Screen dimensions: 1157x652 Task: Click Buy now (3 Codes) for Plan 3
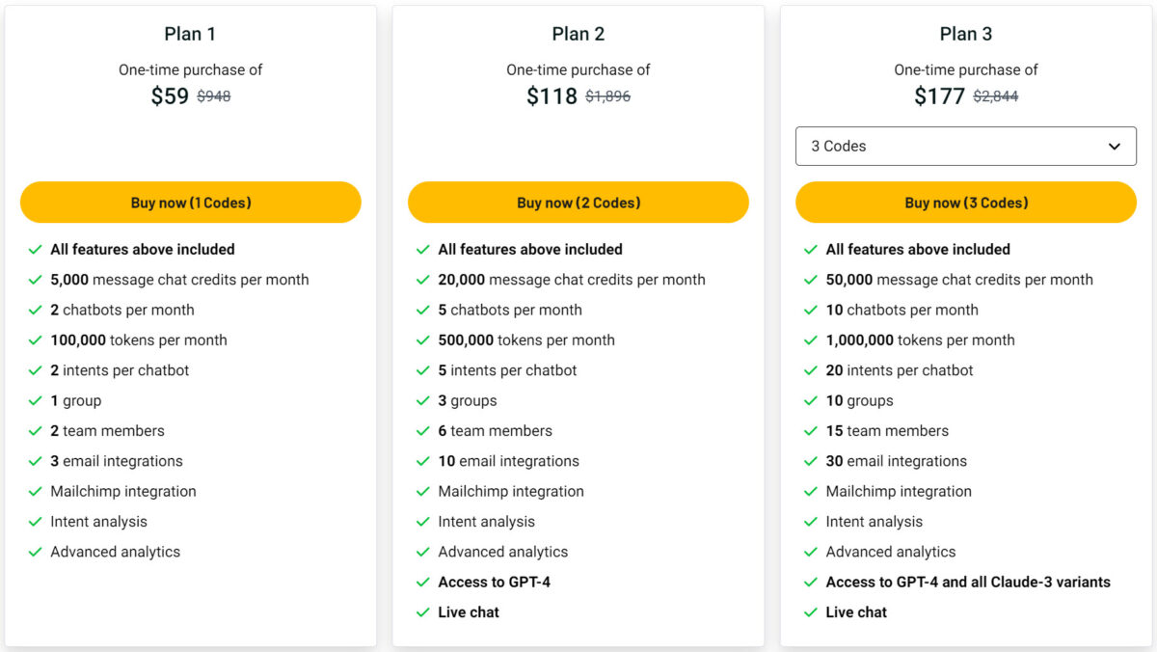[965, 203]
